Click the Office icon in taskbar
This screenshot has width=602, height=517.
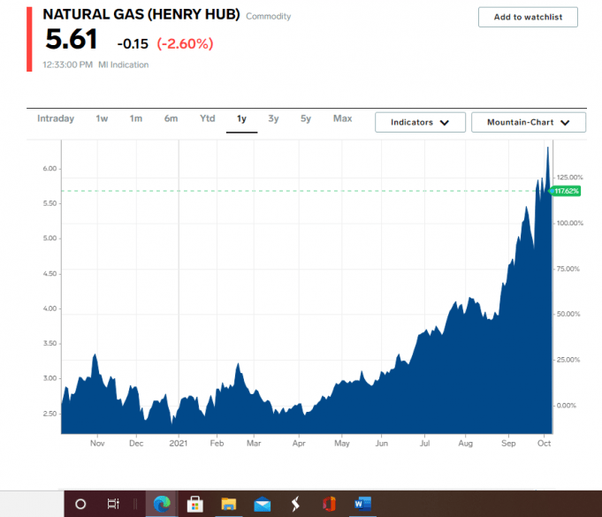(329, 504)
